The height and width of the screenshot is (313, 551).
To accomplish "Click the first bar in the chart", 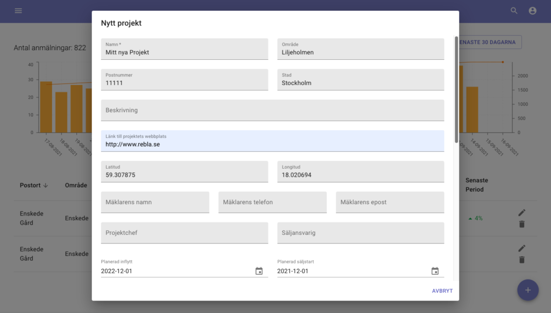I will pyautogui.click(x=46, y=107).
